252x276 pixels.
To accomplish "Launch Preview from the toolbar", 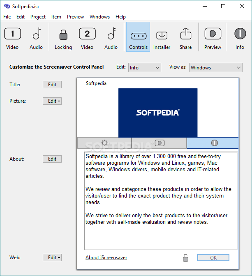I will pos(213,37).
